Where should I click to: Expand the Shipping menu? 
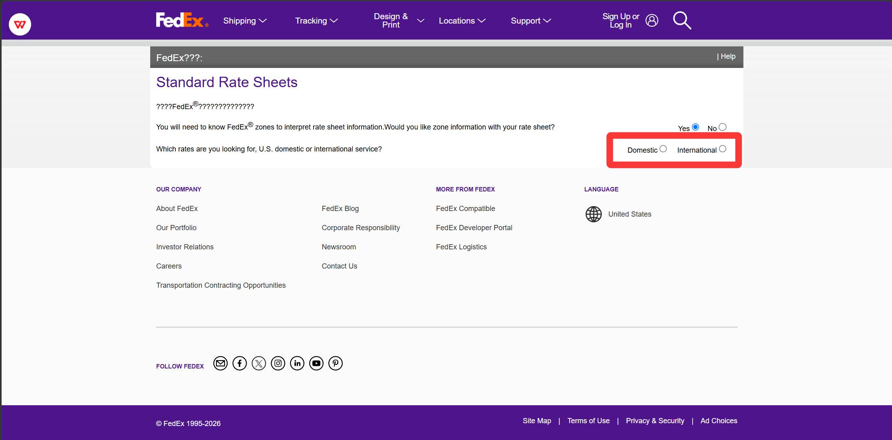(x=245, y=21)
